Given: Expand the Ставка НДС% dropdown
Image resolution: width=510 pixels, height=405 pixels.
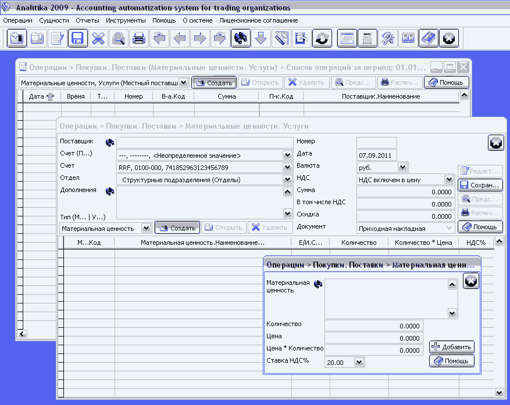Looking at the screenshot, I should 359,362.
